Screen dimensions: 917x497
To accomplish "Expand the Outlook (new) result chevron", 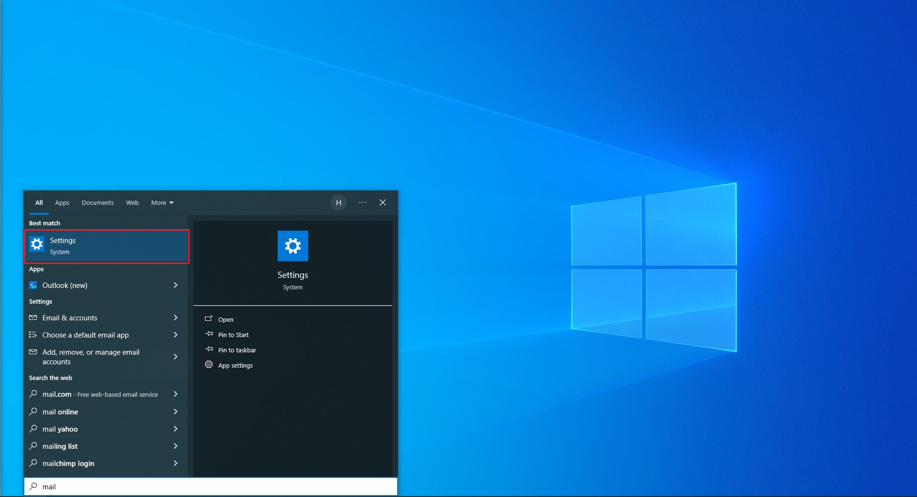I will [175, 285].
